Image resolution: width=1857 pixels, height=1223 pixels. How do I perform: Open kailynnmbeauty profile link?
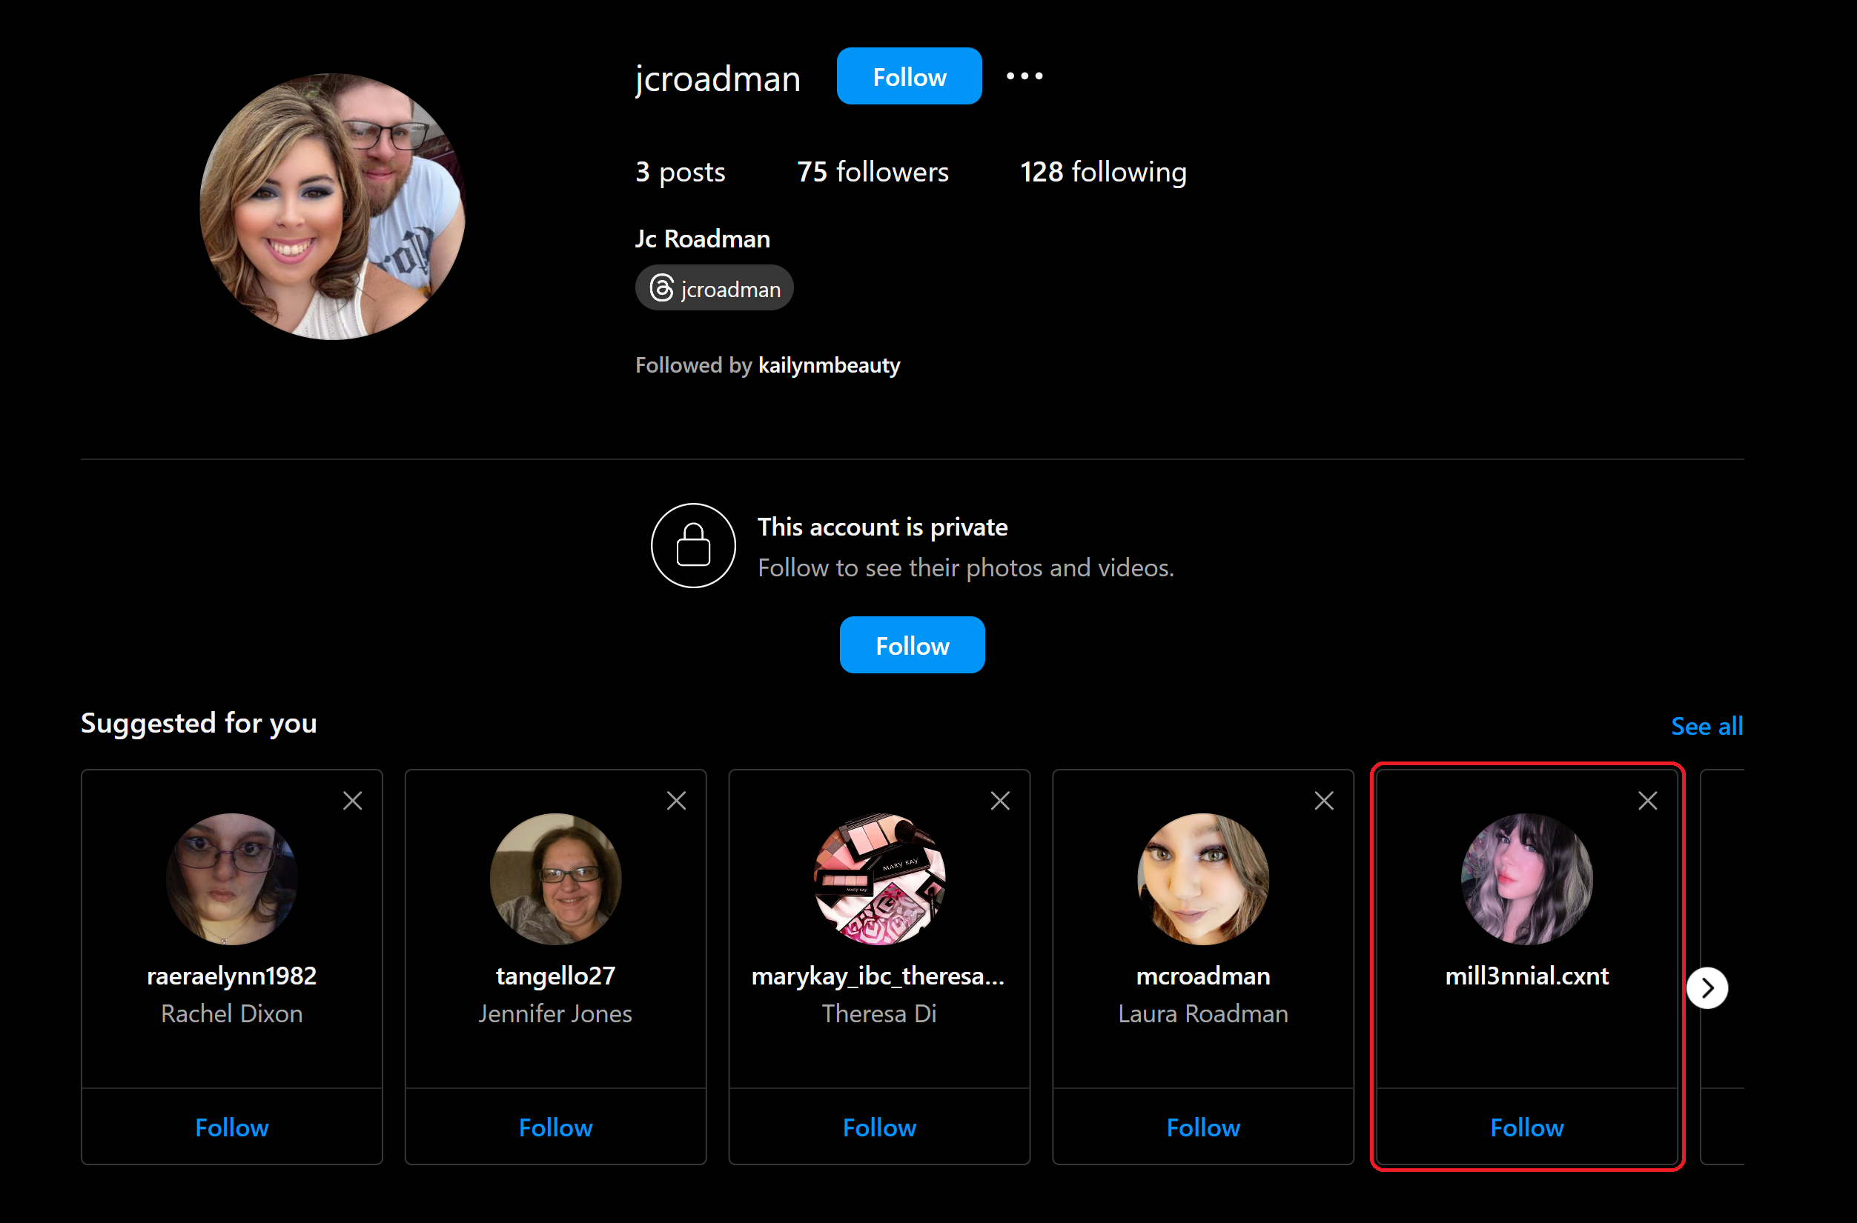click(x=829, y=365)
